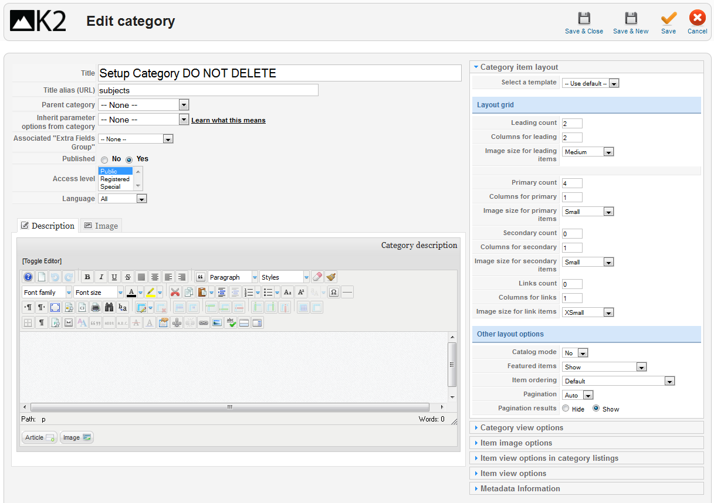This screenshot has width=714, height=503.
Task: Open Find with the binoculars icon
Action: click(109, 307)
